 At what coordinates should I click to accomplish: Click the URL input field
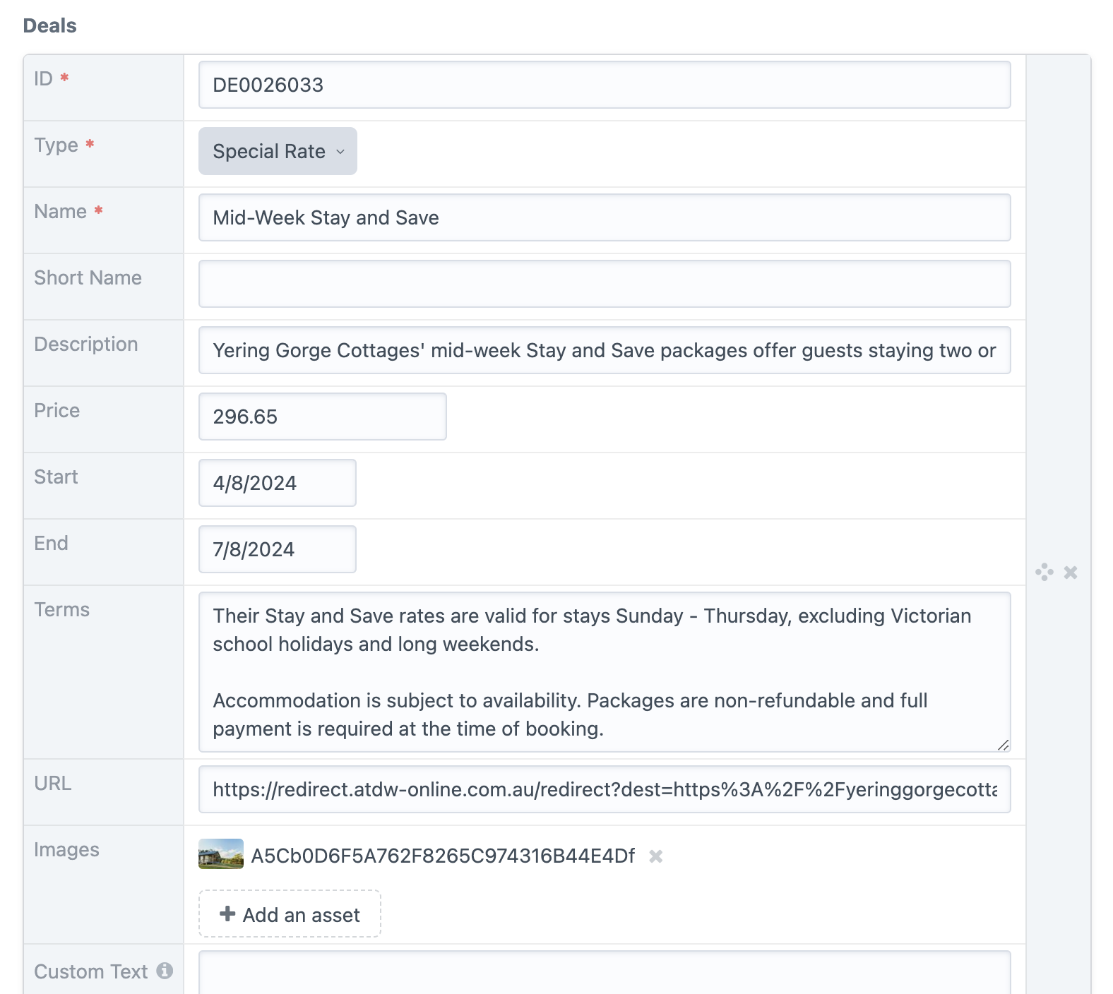(605, 789)
